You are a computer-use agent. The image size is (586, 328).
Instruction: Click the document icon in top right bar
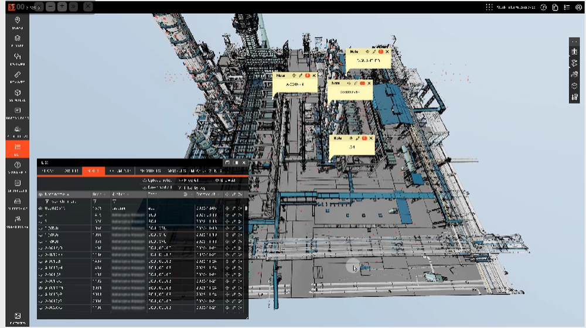pos(555,7)
